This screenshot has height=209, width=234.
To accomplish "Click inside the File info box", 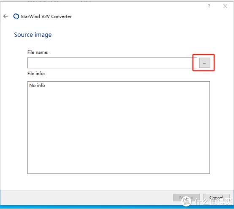I will [x=119, y=127].
